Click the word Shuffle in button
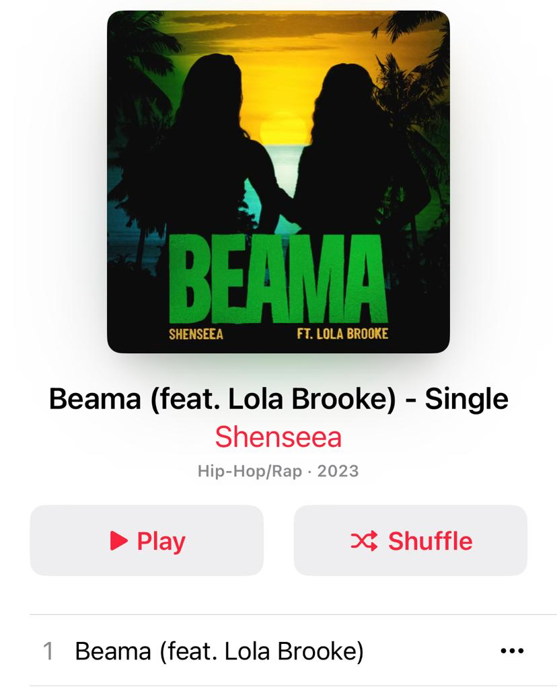 click(430, 540)
